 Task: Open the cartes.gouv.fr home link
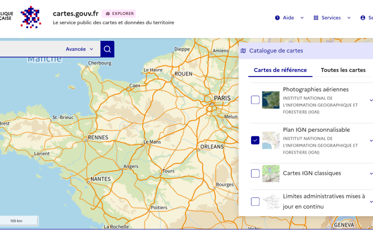click(75, 13)
